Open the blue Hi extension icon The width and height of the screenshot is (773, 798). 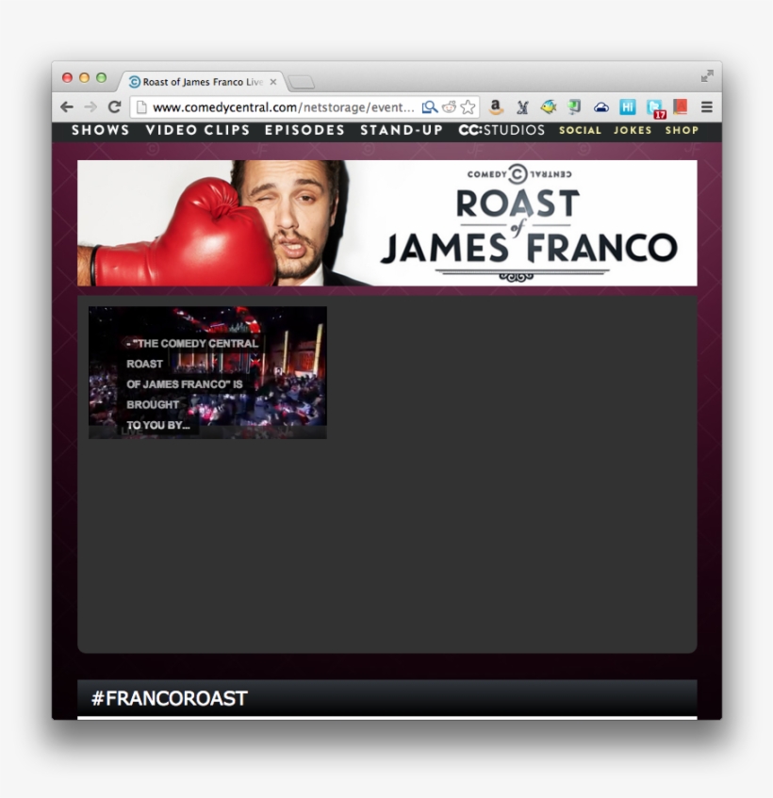tap(629, 106)
